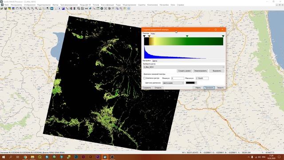Switch to the Палитра tab
The width and height of the screenshot is (284, 160).
[146, 34]
